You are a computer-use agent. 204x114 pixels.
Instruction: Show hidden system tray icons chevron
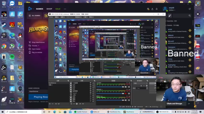click(173, 112)
